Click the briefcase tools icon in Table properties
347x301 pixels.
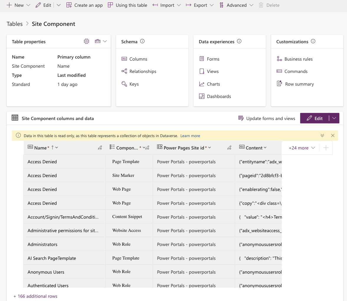[98, 41]
